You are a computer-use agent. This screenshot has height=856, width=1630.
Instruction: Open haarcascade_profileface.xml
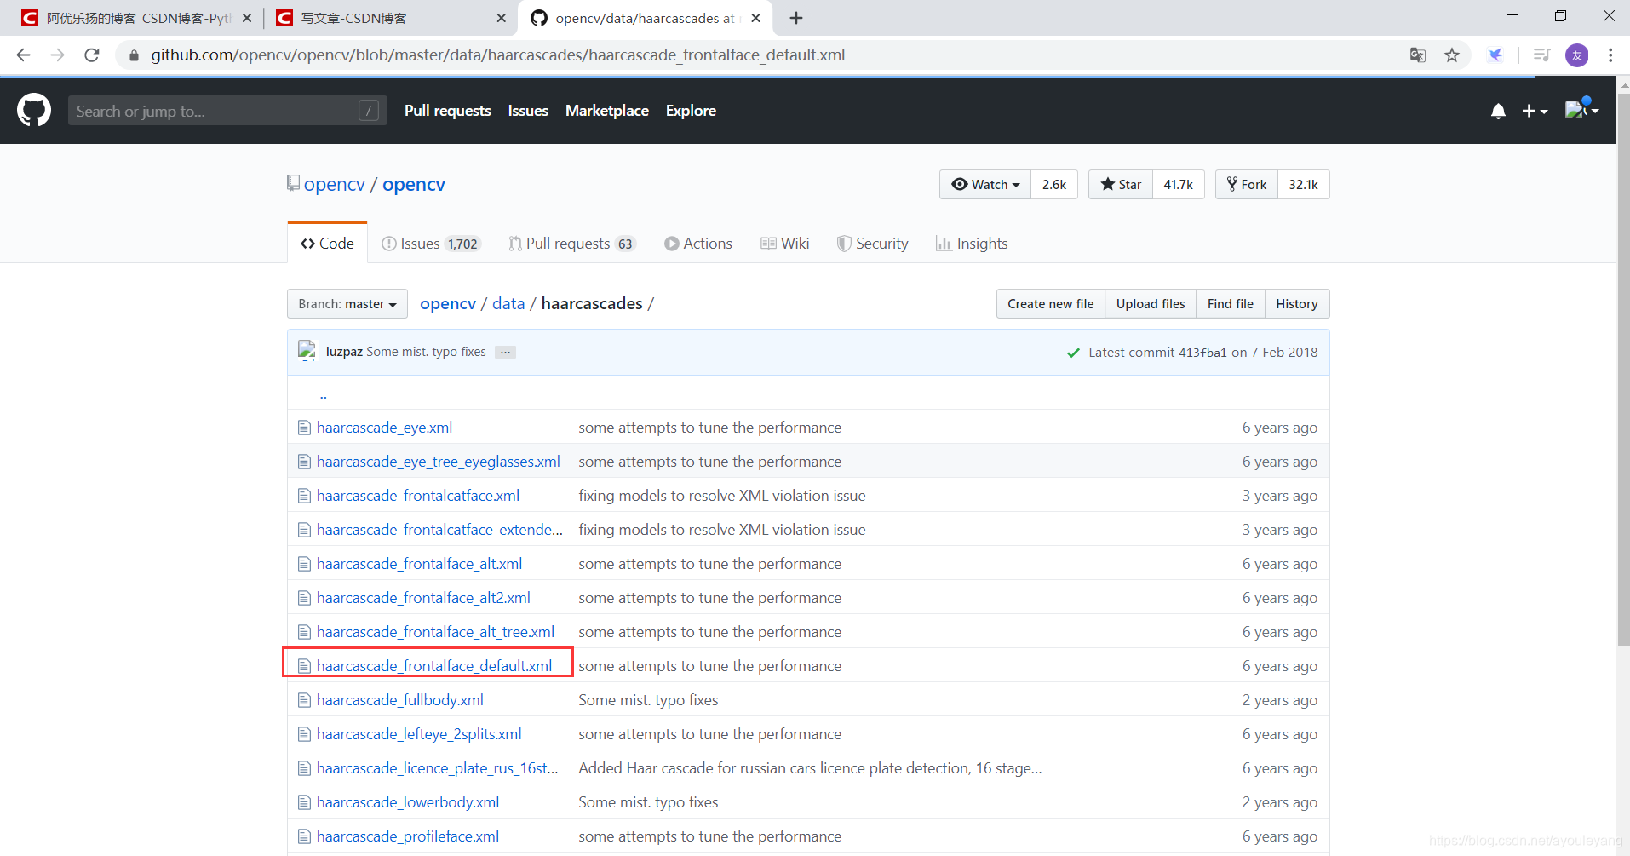[408, 836]
